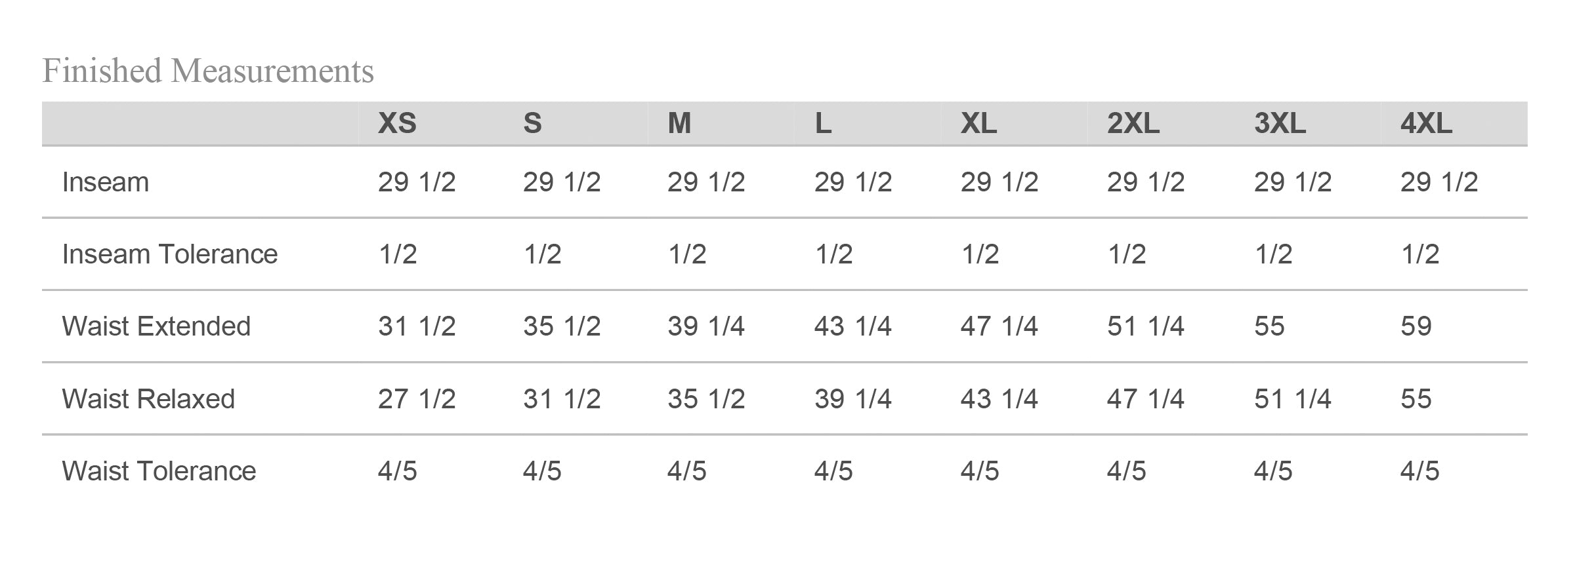This screenshot has width=1575, height=561.
Task: Click the M size column header
Action: pos(679,123)
